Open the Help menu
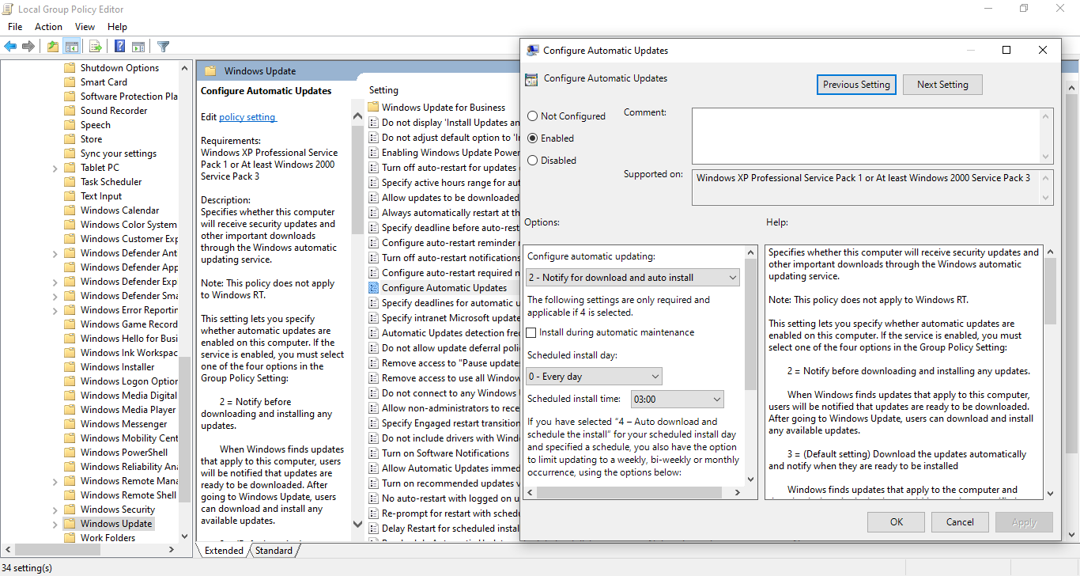This screenshot has width=1080, height=576. point(117,27)
